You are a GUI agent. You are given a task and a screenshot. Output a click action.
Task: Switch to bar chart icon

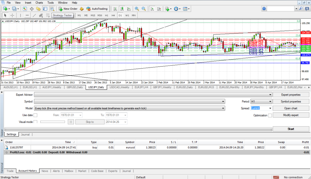(115, 9)
